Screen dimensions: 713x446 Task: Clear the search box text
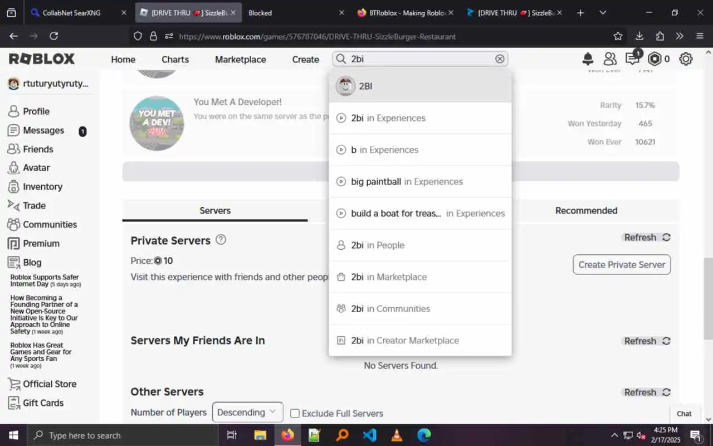point(500,59)
